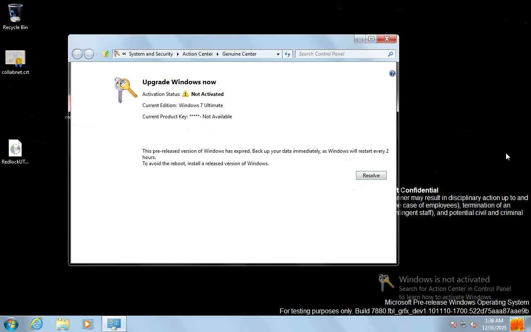Open the address bar history dropdown
531x332 pixels.
(x=278, y=54)
